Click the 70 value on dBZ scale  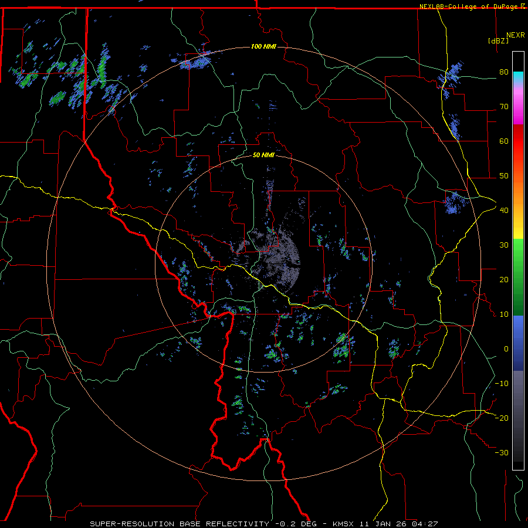(x=504, y=107)
